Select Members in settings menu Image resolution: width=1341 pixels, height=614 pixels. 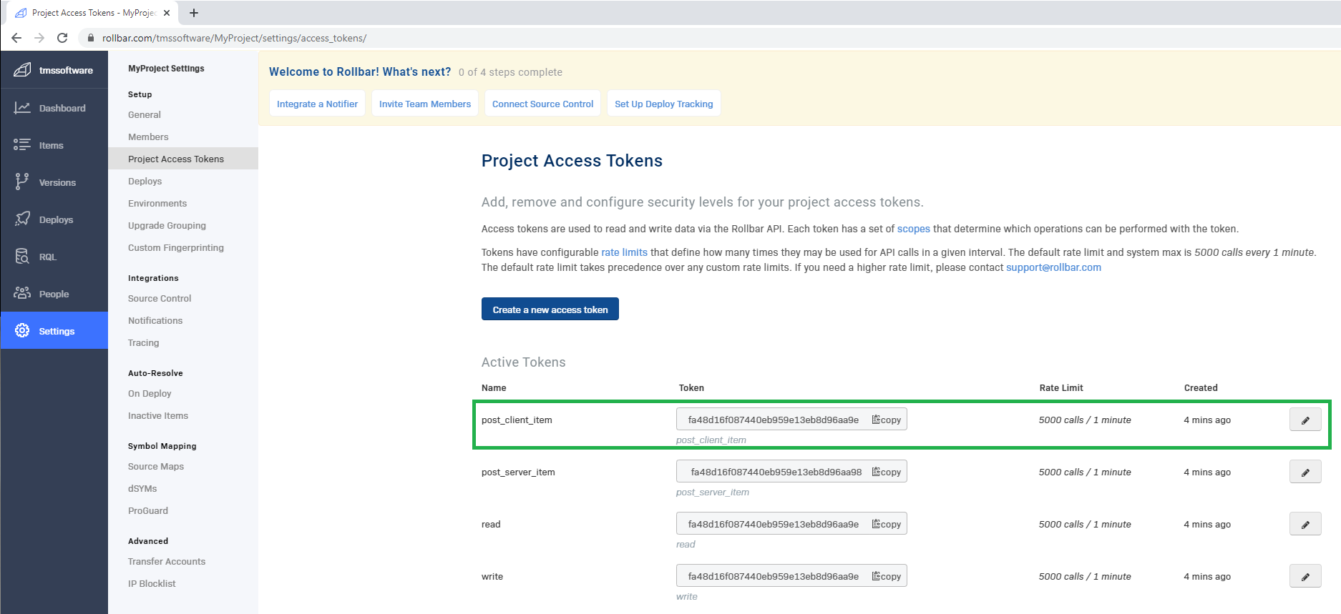pyautogui.click(x=148, y=137)
